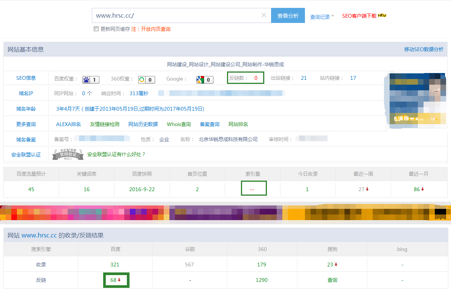
Task: Open the ALEXA排名 query link
Action: click(x=69, y=124)
